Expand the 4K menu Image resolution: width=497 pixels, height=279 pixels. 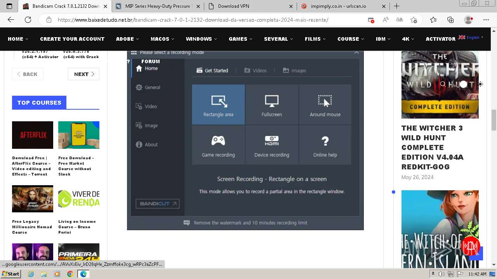(x=408, y=39)
